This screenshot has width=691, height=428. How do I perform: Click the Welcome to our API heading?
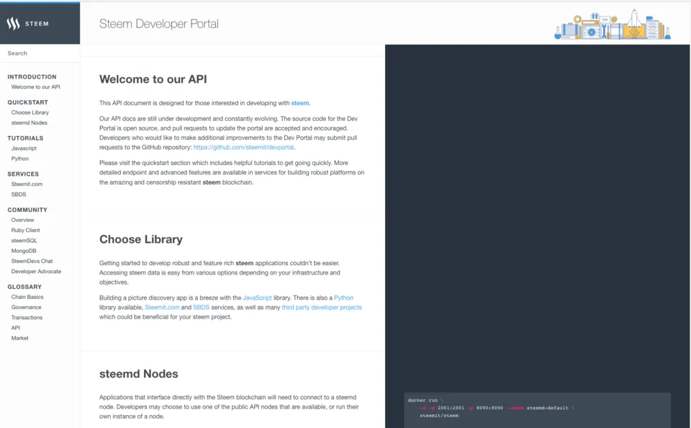coord(153,79)
